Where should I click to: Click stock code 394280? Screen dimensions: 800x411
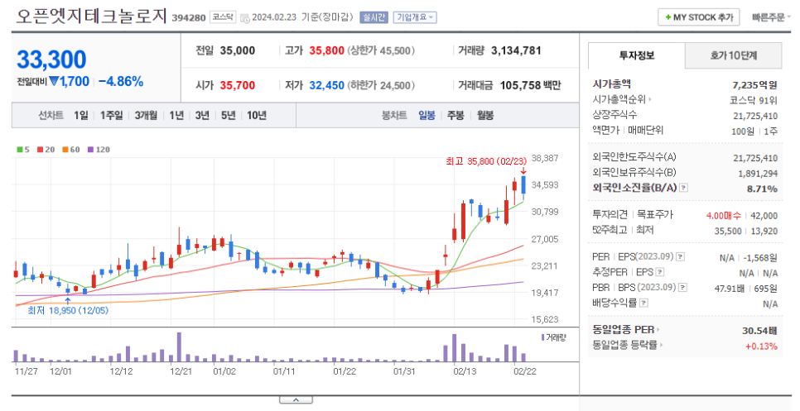[189, 18]
